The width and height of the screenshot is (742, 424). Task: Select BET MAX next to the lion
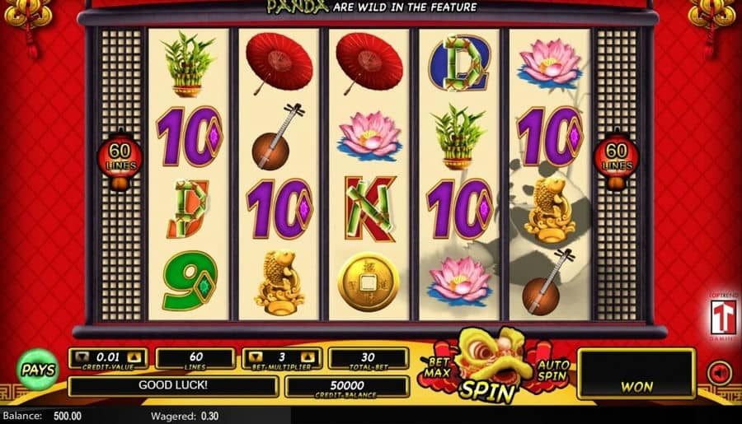(436, 368)
